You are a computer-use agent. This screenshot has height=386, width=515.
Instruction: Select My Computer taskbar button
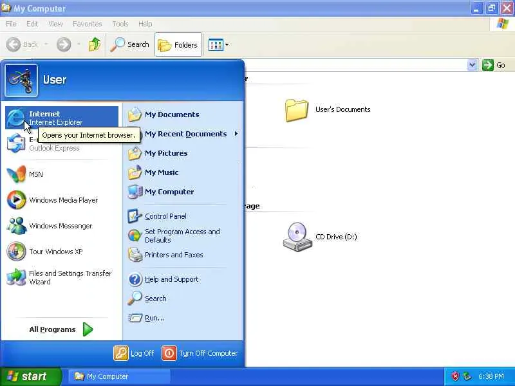click(x=119, y=376)
